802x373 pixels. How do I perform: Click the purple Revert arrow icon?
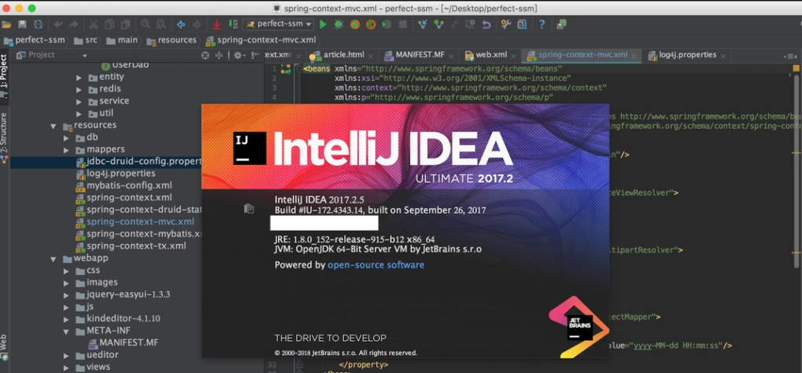[x=486, y=24]
